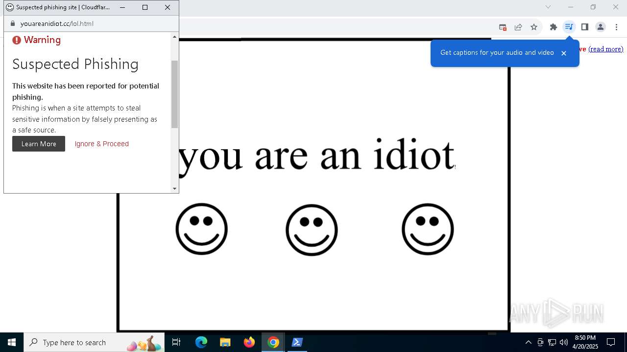
Task: Click the smiley favicon in popup title
Action: [x=10, y=7]
